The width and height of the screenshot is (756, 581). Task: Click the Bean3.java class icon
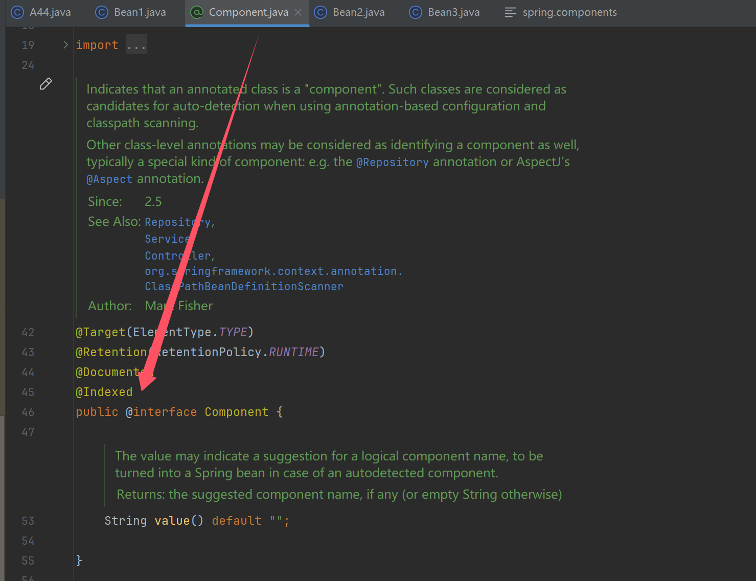416,12
